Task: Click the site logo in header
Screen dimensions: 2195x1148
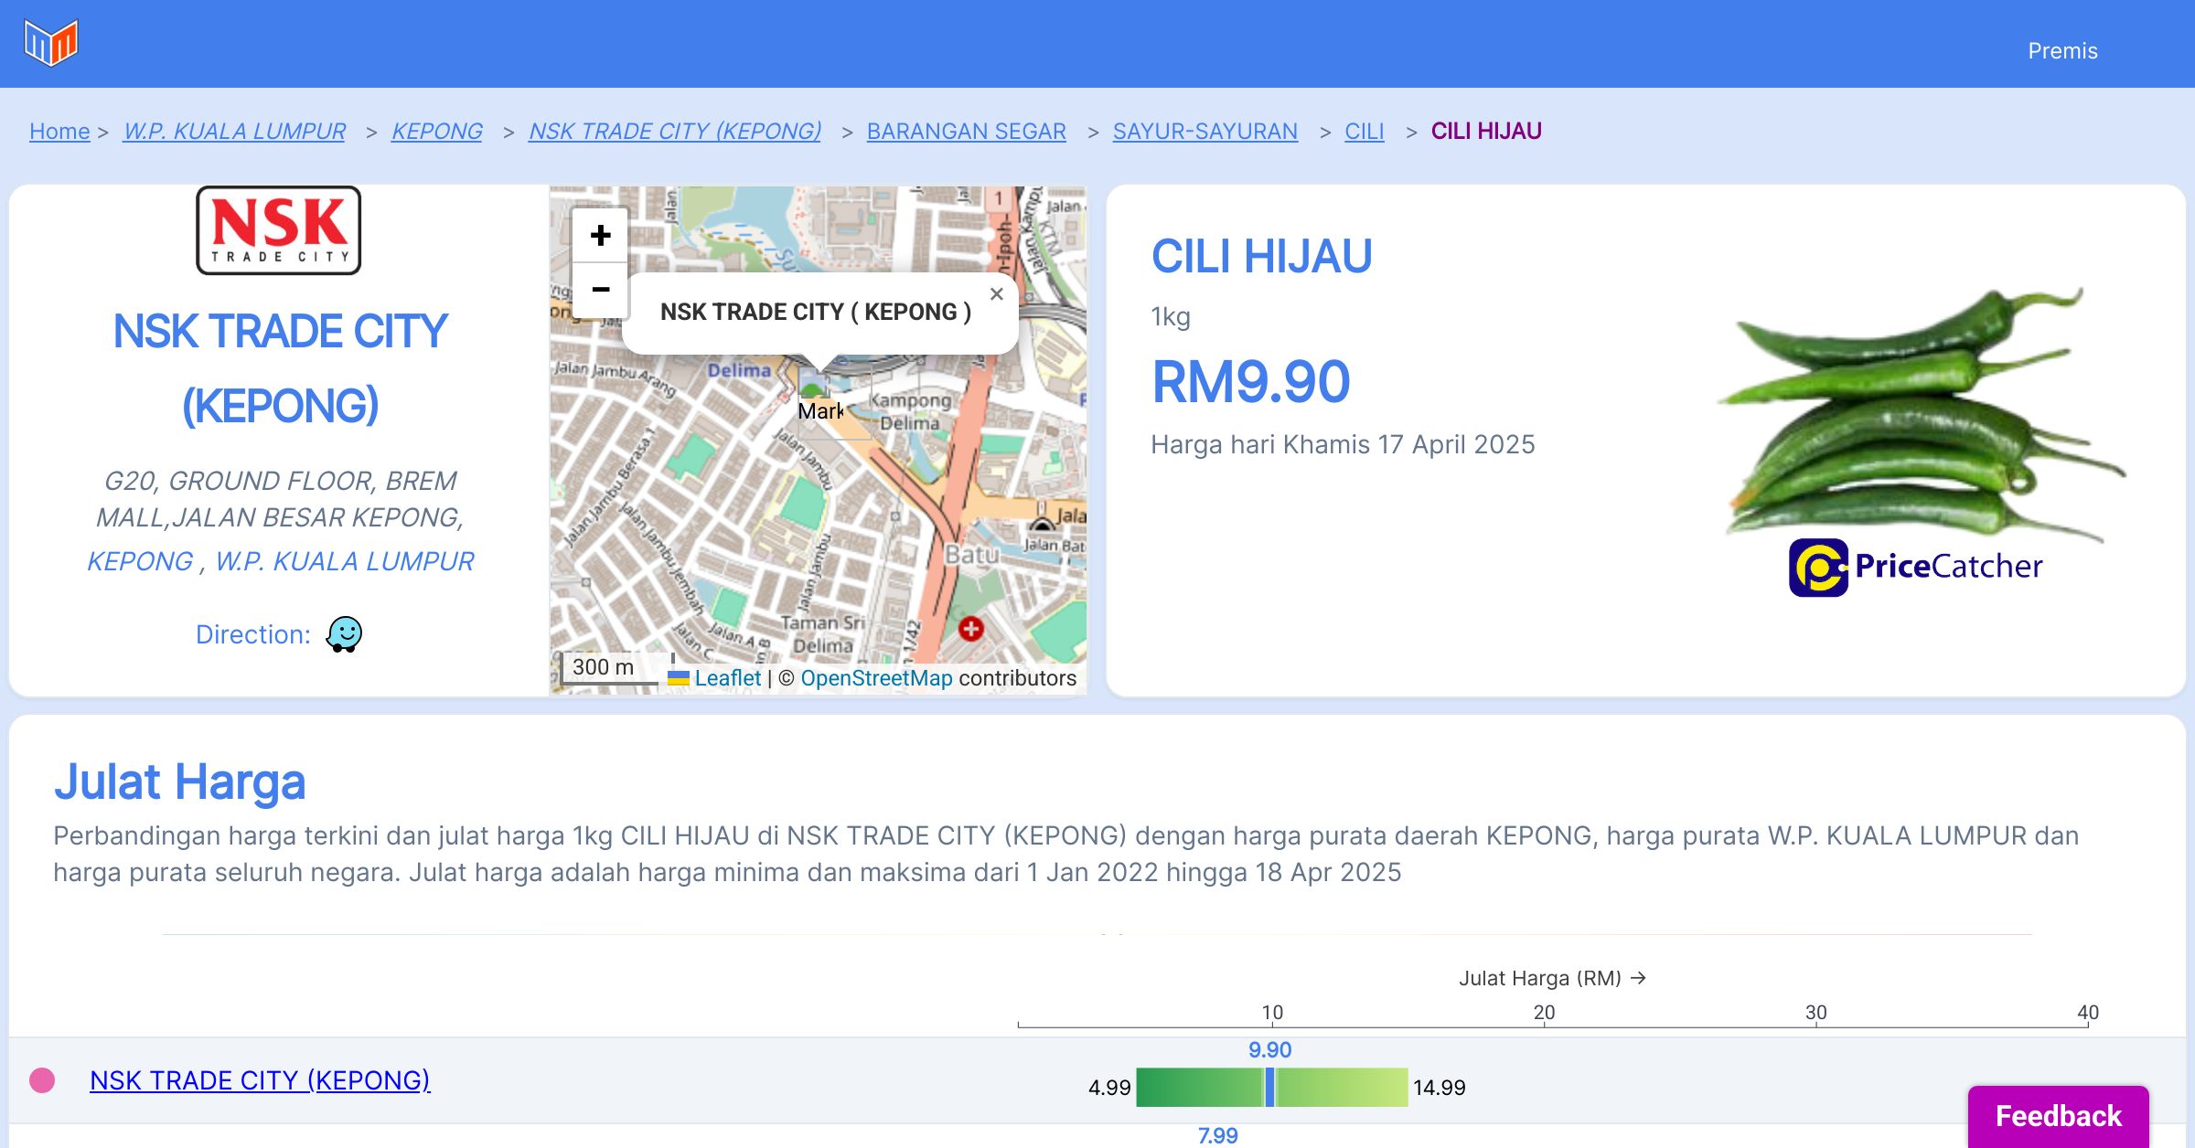Action: coord(51,43)
